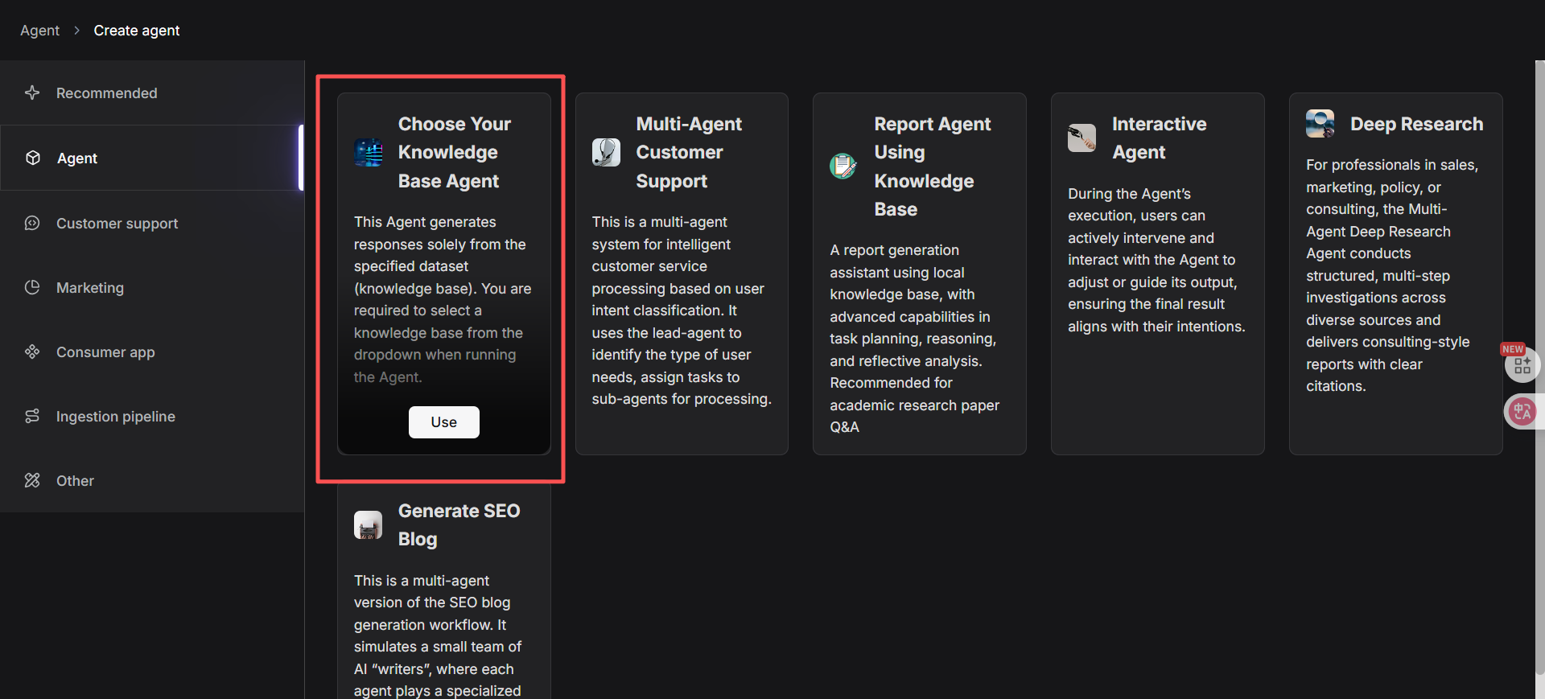Click Generate SEO Blog avatar icon

click(369, 524)
